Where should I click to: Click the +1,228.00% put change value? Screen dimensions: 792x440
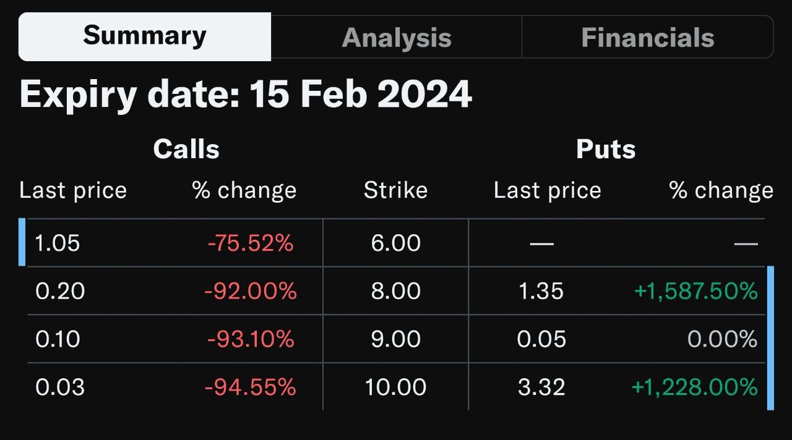click(695, 387)
